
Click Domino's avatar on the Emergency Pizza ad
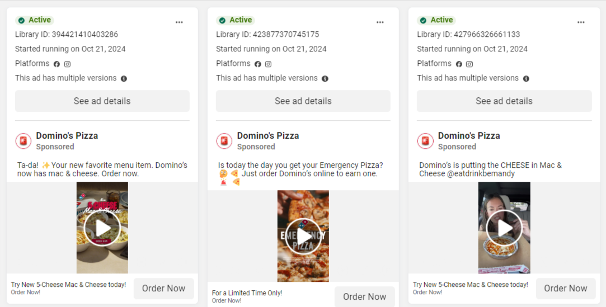224,141
